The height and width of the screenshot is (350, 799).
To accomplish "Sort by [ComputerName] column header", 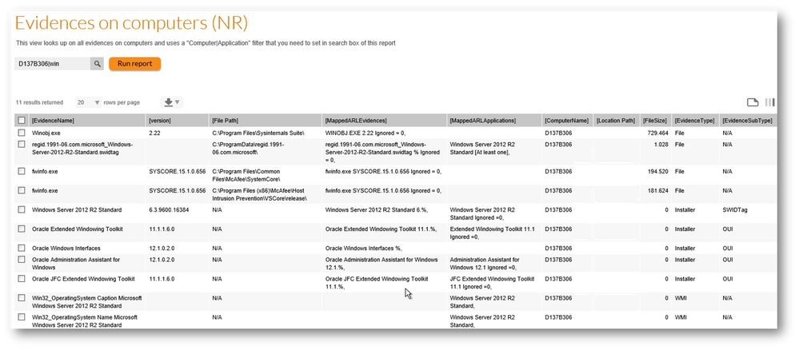I will (568, 121).
